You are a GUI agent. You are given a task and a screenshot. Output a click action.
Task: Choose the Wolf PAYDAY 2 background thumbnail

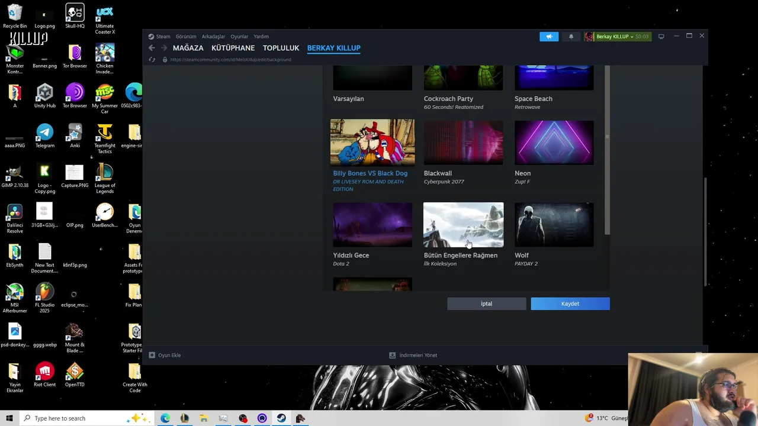[x=554, y=225]
